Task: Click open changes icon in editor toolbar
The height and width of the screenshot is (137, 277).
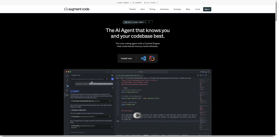Action: pyautogui.click(x=201, y=75)
